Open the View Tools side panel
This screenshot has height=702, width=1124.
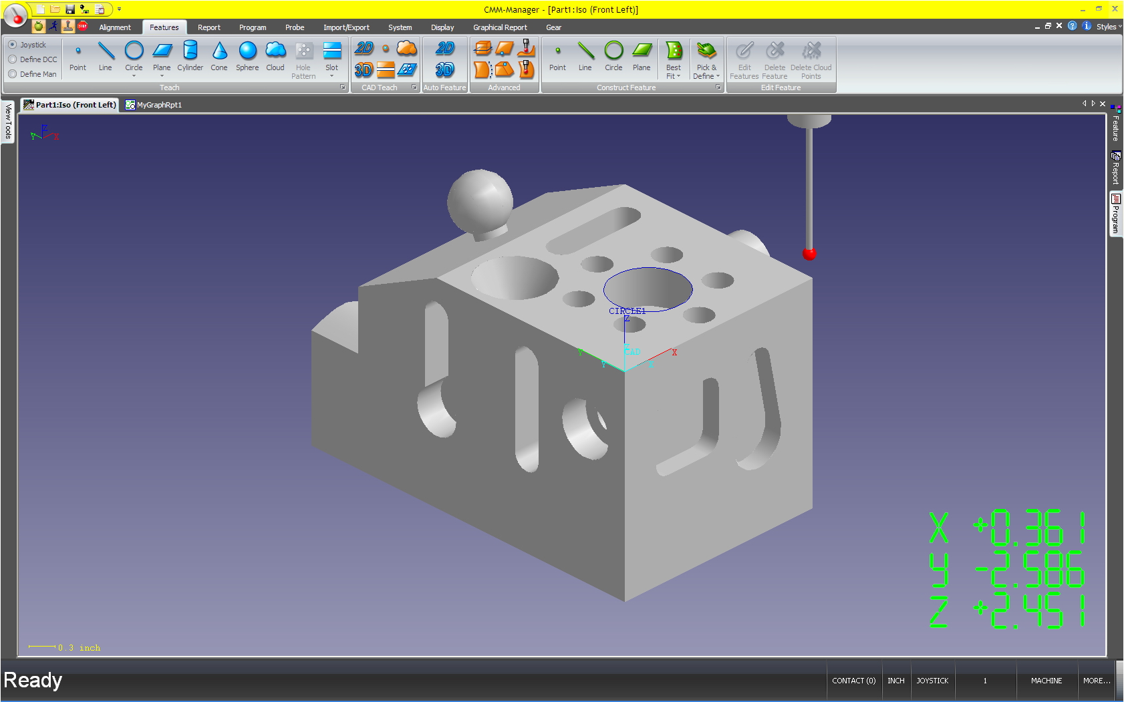click(x=8, y=122)
